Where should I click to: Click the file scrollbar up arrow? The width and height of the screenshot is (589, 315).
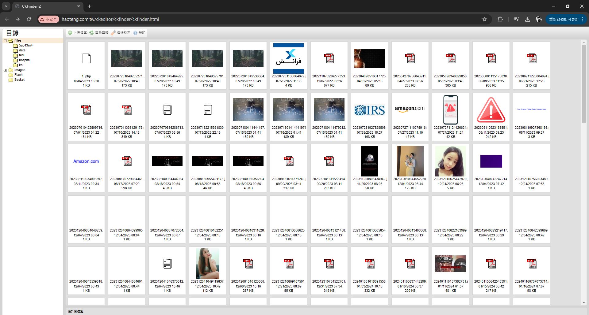pyautogui.click(x=584, y=43)
